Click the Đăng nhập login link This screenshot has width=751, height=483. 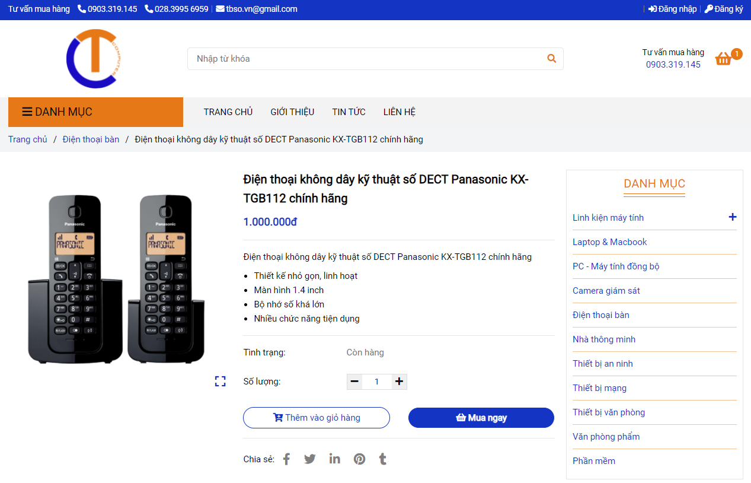[673, 9]
